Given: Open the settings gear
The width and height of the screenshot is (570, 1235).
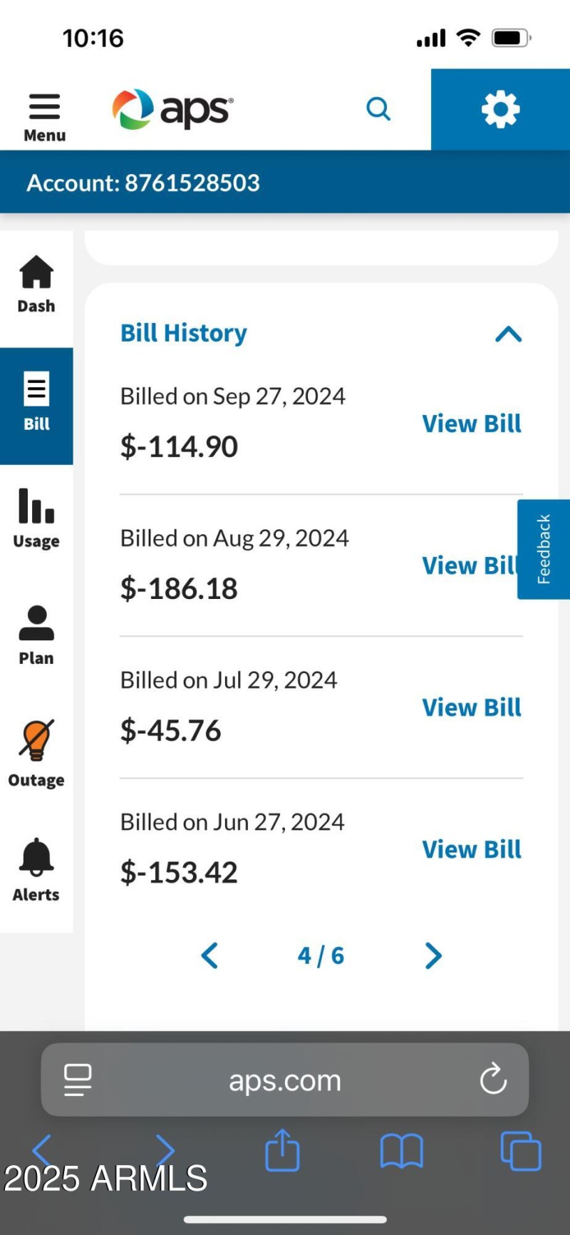Looking at the screenshot, I should coord(500,110).
